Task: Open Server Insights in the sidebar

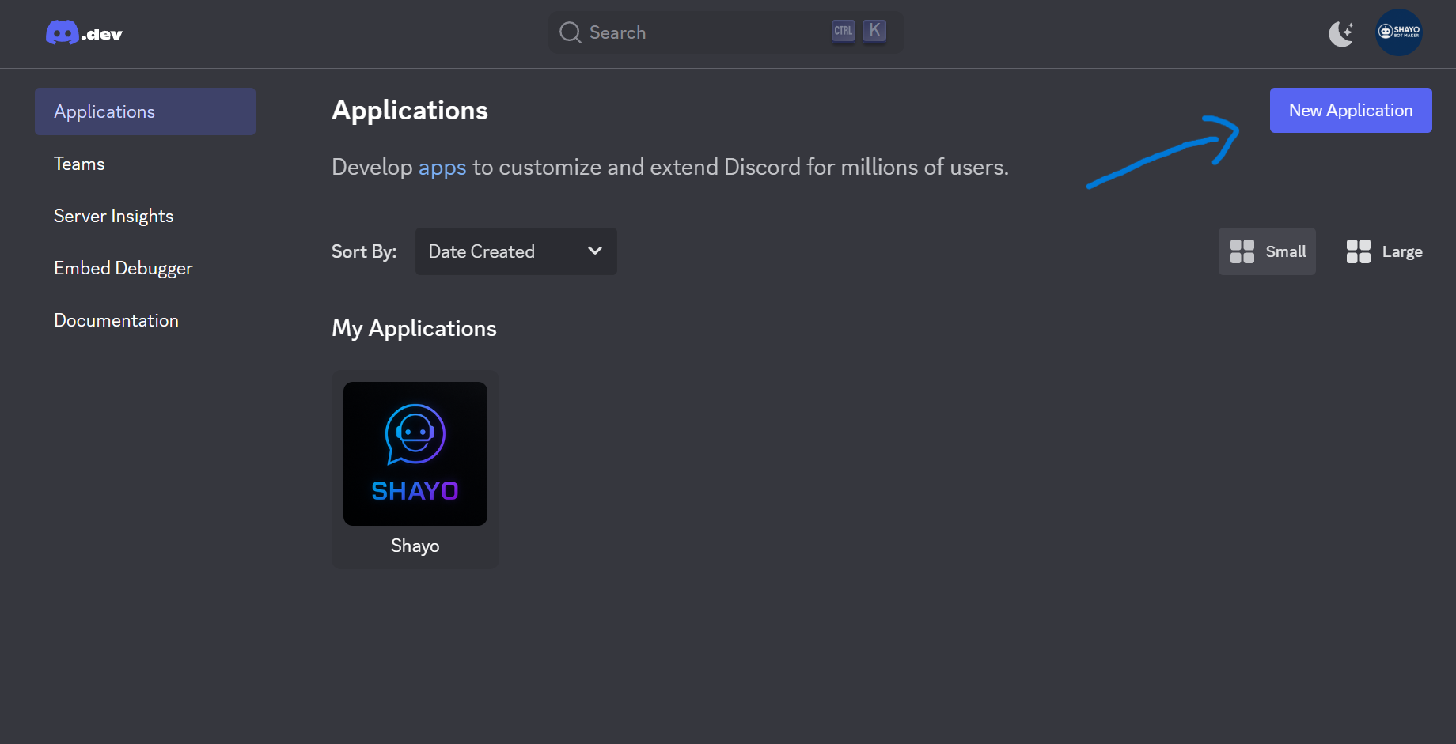Action: click(113, 216)
